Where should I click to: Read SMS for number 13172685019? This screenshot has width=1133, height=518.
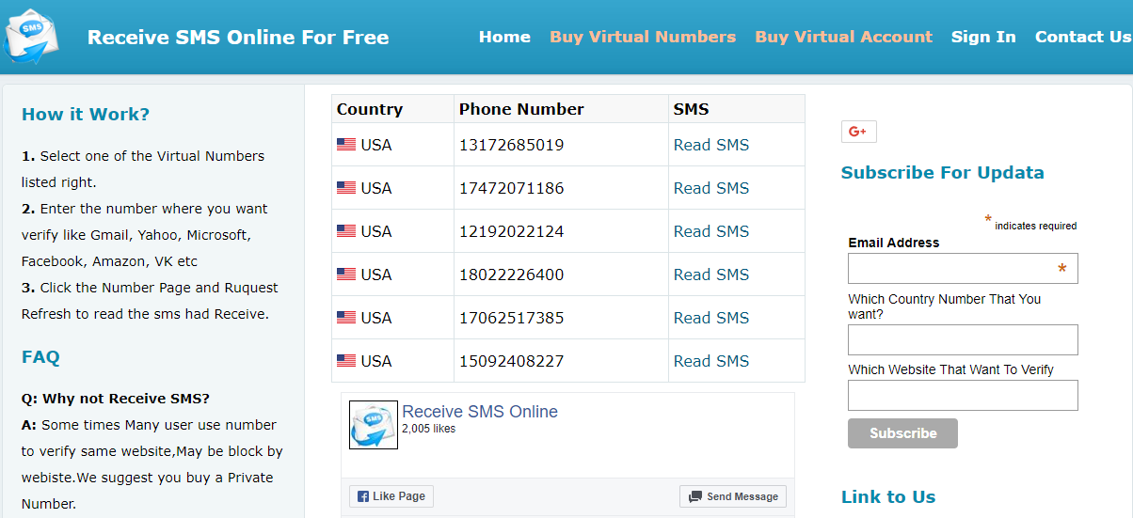[711, 145]
